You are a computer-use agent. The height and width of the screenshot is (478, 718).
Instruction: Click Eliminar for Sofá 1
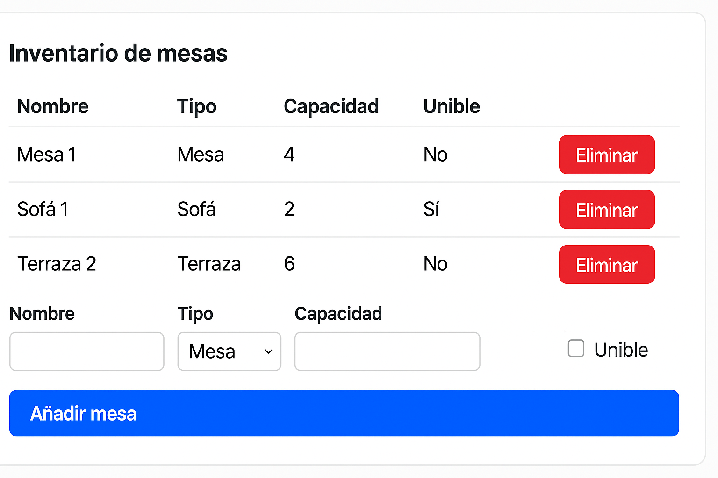click(606, 210)
